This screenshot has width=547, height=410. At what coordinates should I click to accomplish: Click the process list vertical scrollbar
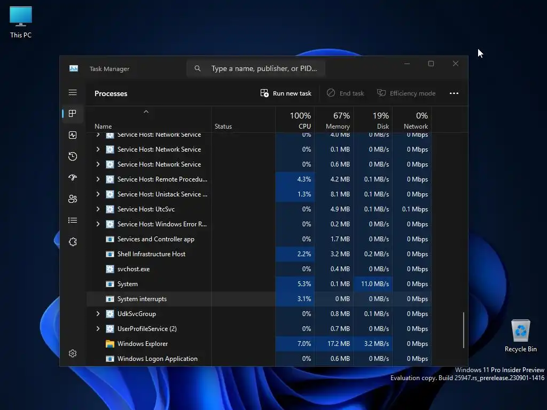pos(464,330)
